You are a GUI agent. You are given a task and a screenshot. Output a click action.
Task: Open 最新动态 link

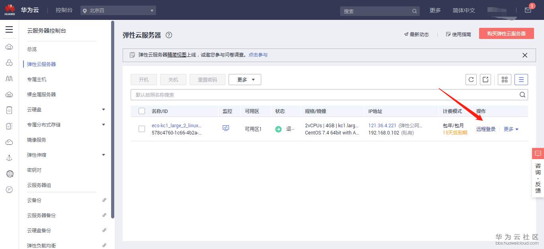coord(416,35)
